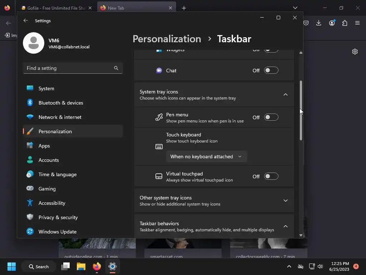Open Firefox account icon
Viewport: 366px width, 275px height.
tap(332, 23)
